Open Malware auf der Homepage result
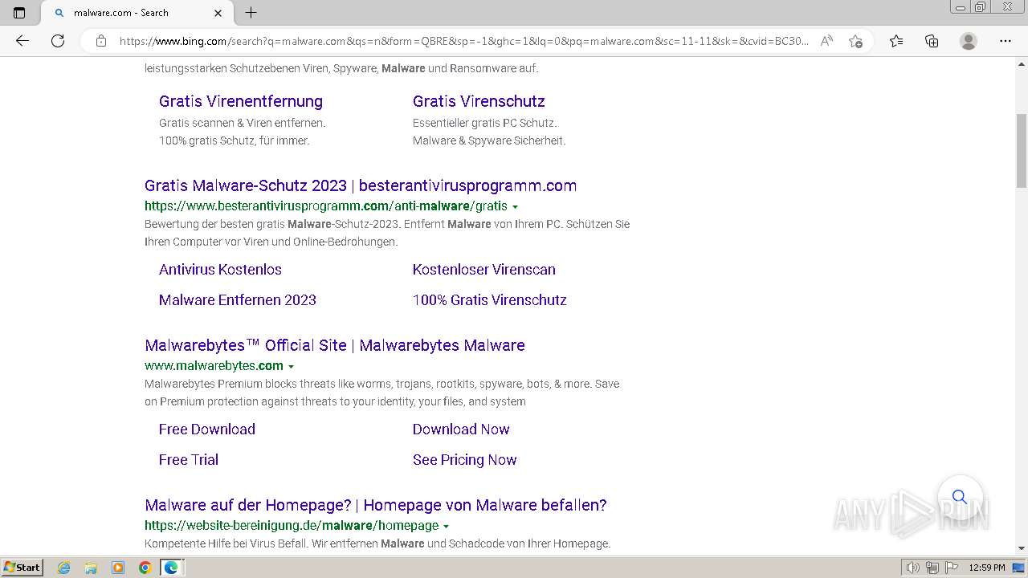 pos(376,505)
